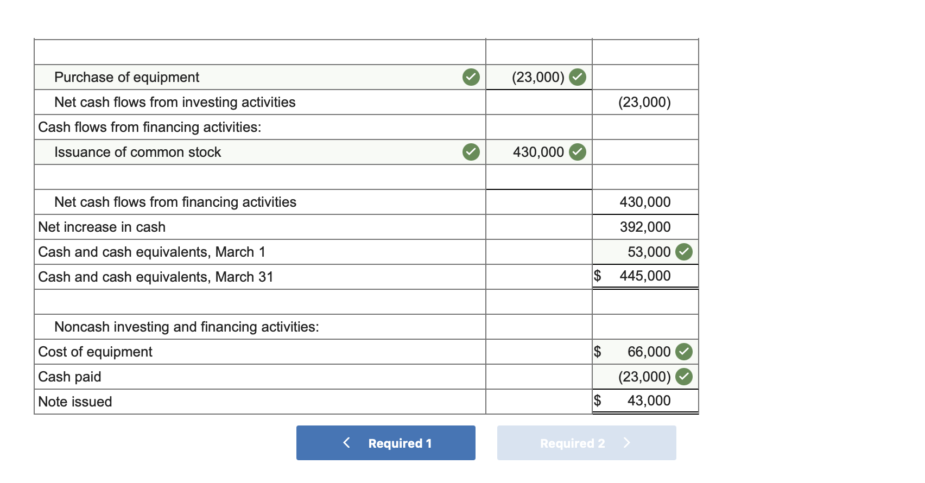
Task: Switch to the Required 1 view
Action: coord(385,442)
